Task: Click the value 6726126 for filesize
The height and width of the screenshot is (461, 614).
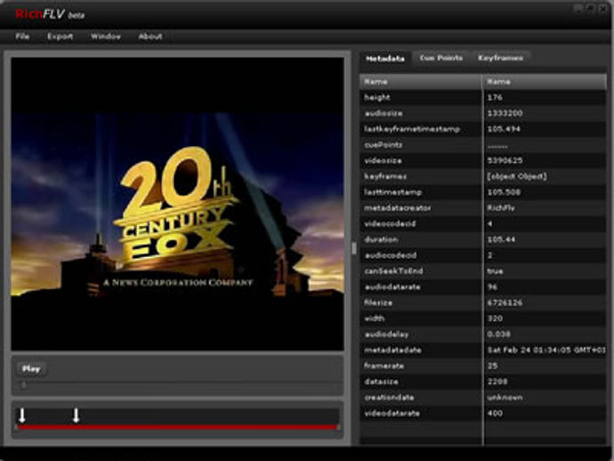Action: tap(505, 303)
